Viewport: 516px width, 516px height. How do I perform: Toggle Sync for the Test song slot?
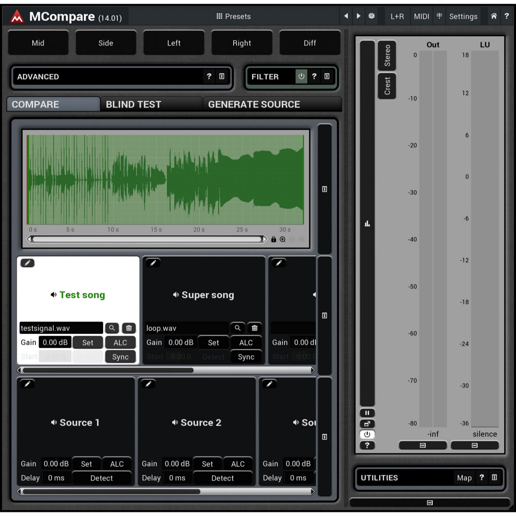click(x=120, y=357)
